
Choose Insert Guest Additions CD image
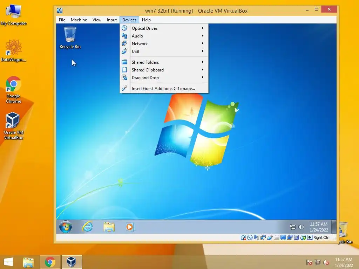(x=164, y=89)
